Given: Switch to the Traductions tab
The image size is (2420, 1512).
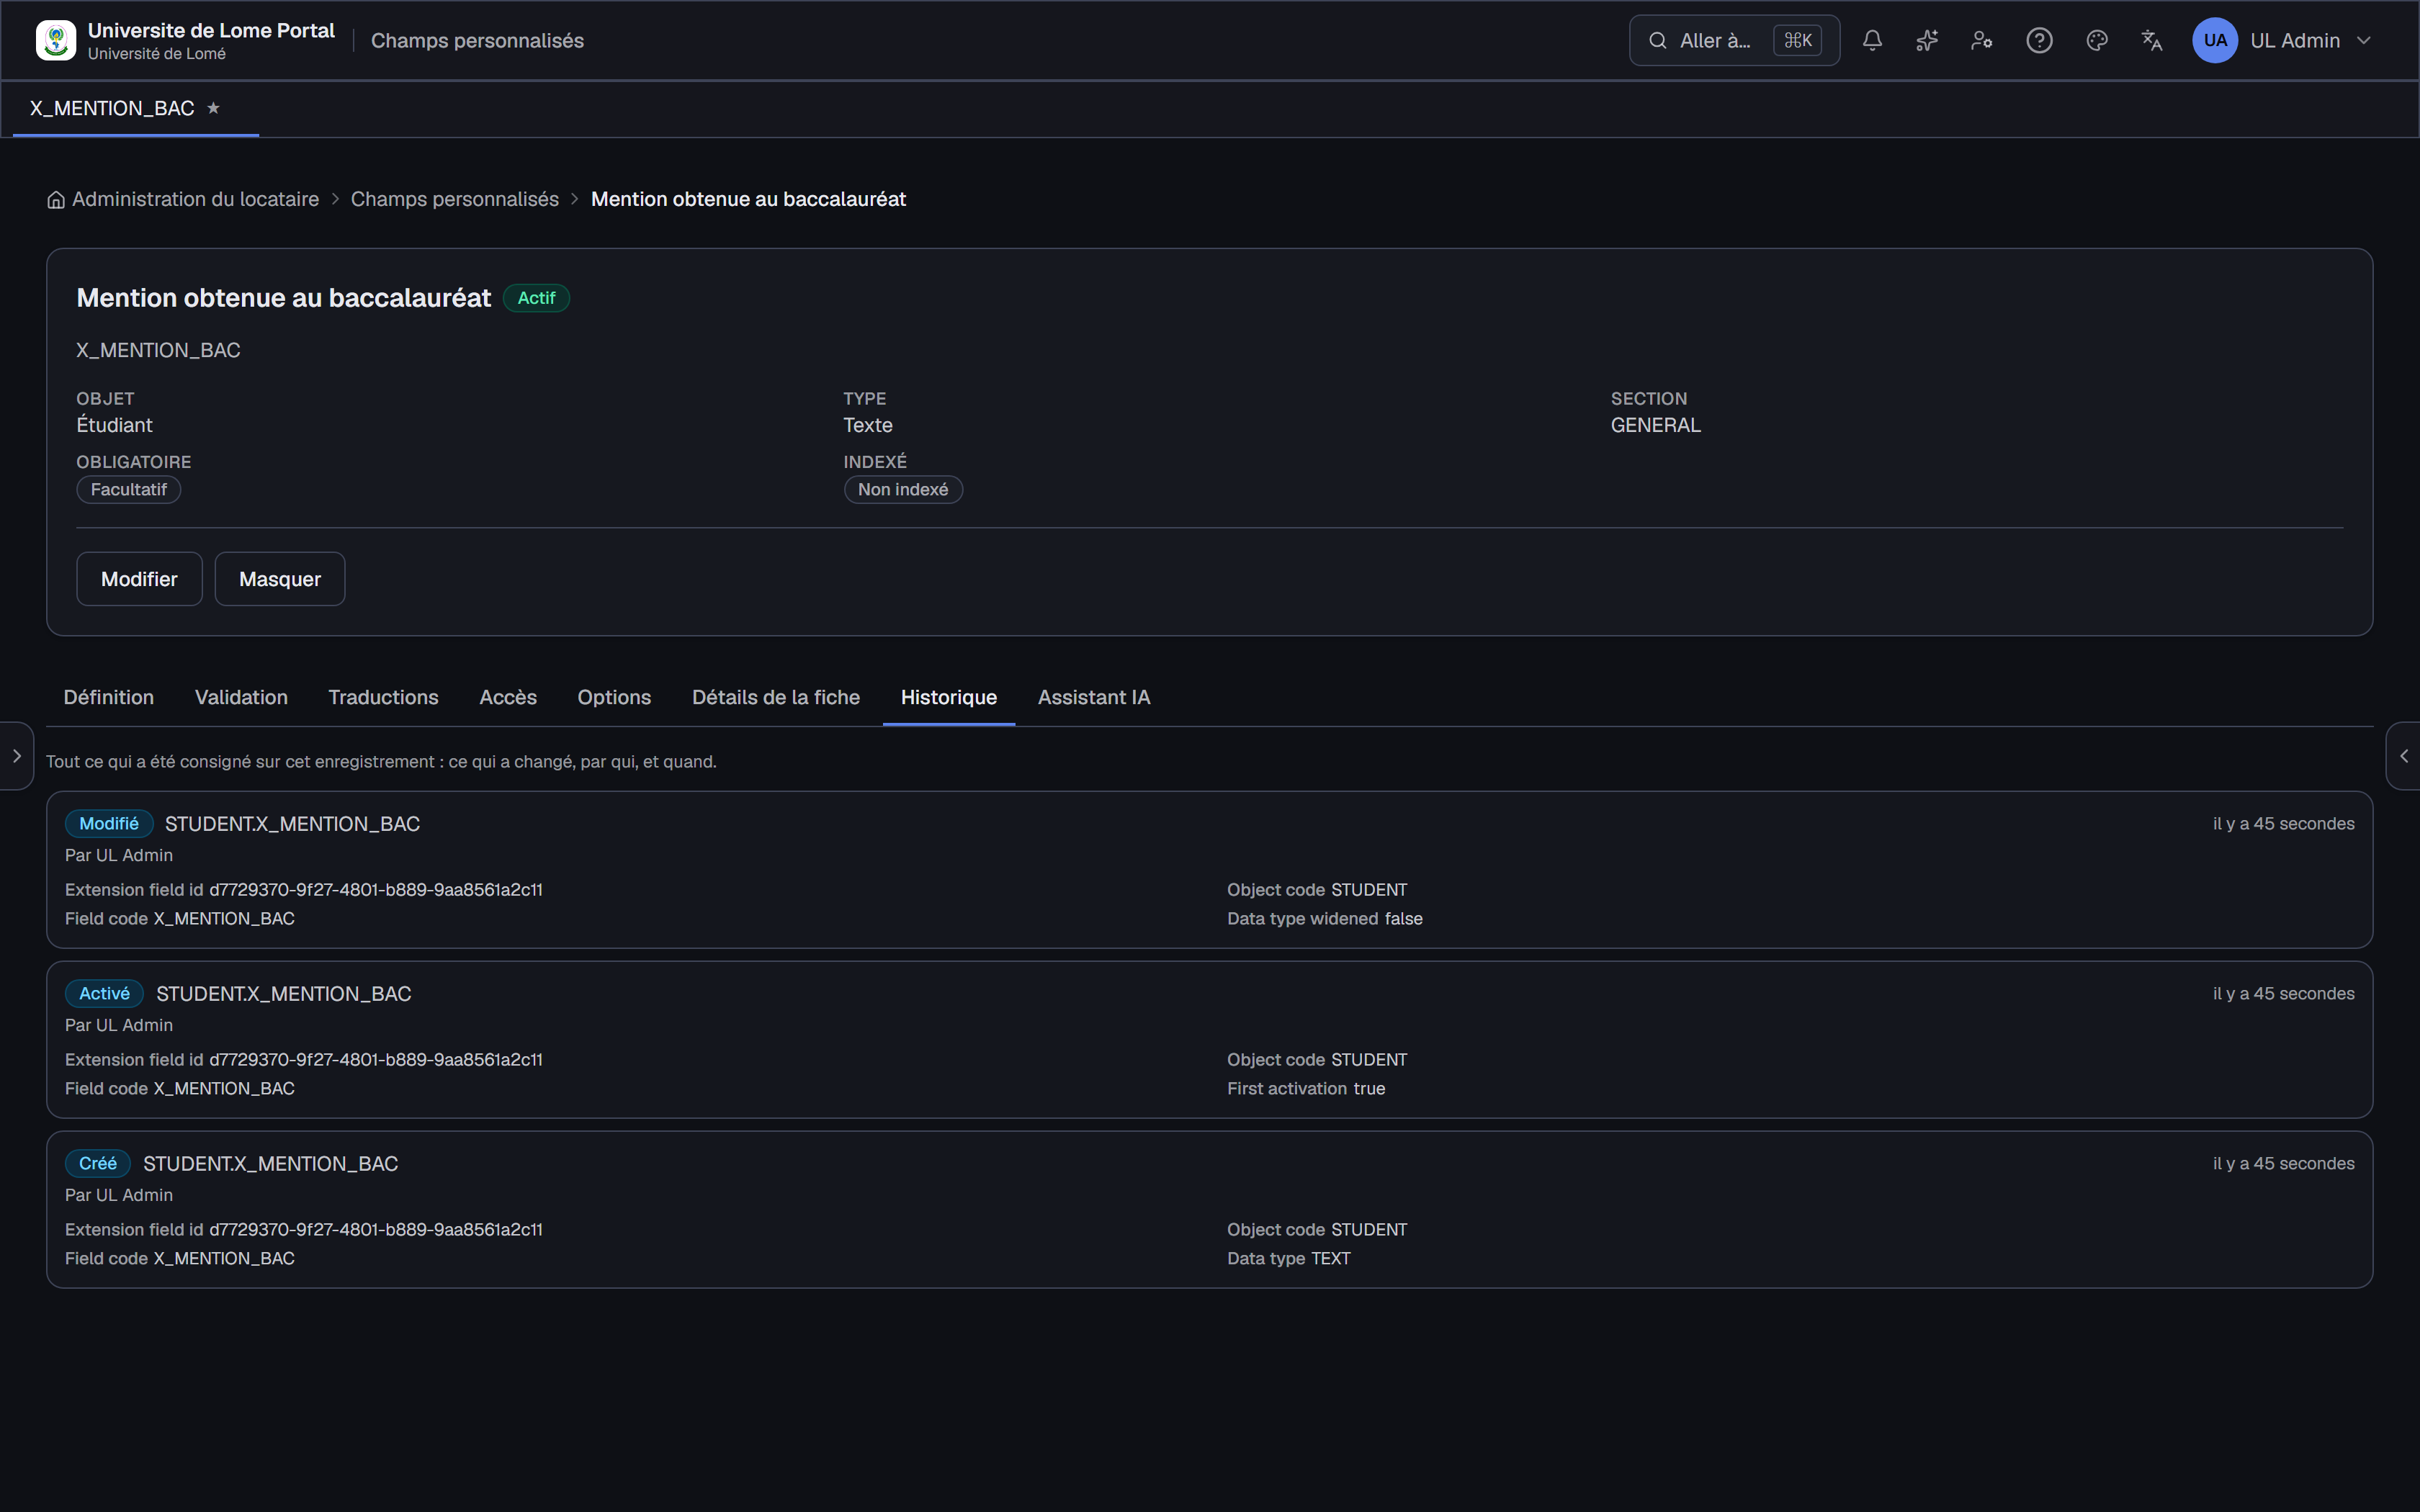Looking at the screenshot, I should [383, 697].
